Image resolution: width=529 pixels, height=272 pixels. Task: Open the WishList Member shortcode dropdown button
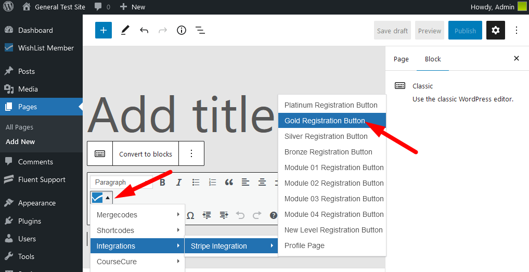point(101,198)
